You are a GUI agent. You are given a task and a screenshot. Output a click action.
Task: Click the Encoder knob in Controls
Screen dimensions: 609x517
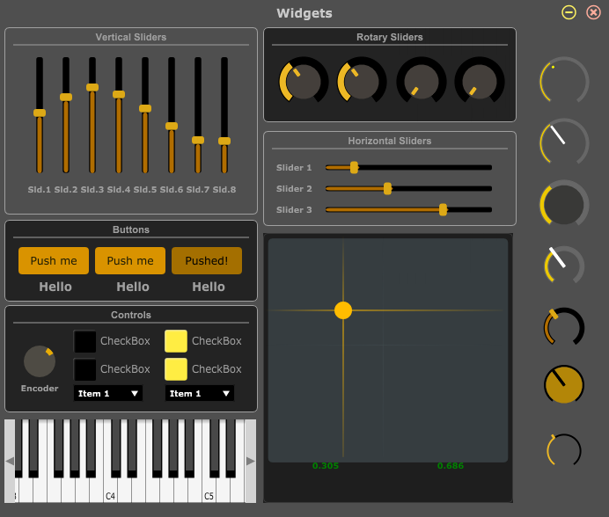[x=39, y=361]
